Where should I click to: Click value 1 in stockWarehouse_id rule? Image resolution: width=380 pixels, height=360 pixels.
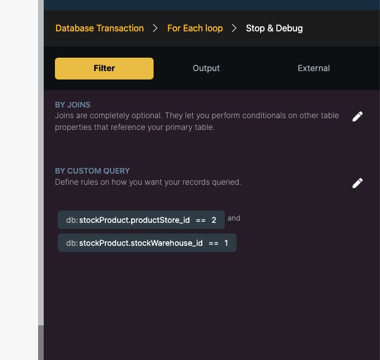click(226, 243)
